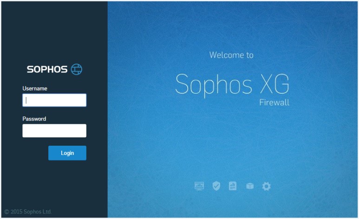The image size is (359, 219).
Task: Click the large Sophos XG heading
Action: tap(232, 84)
